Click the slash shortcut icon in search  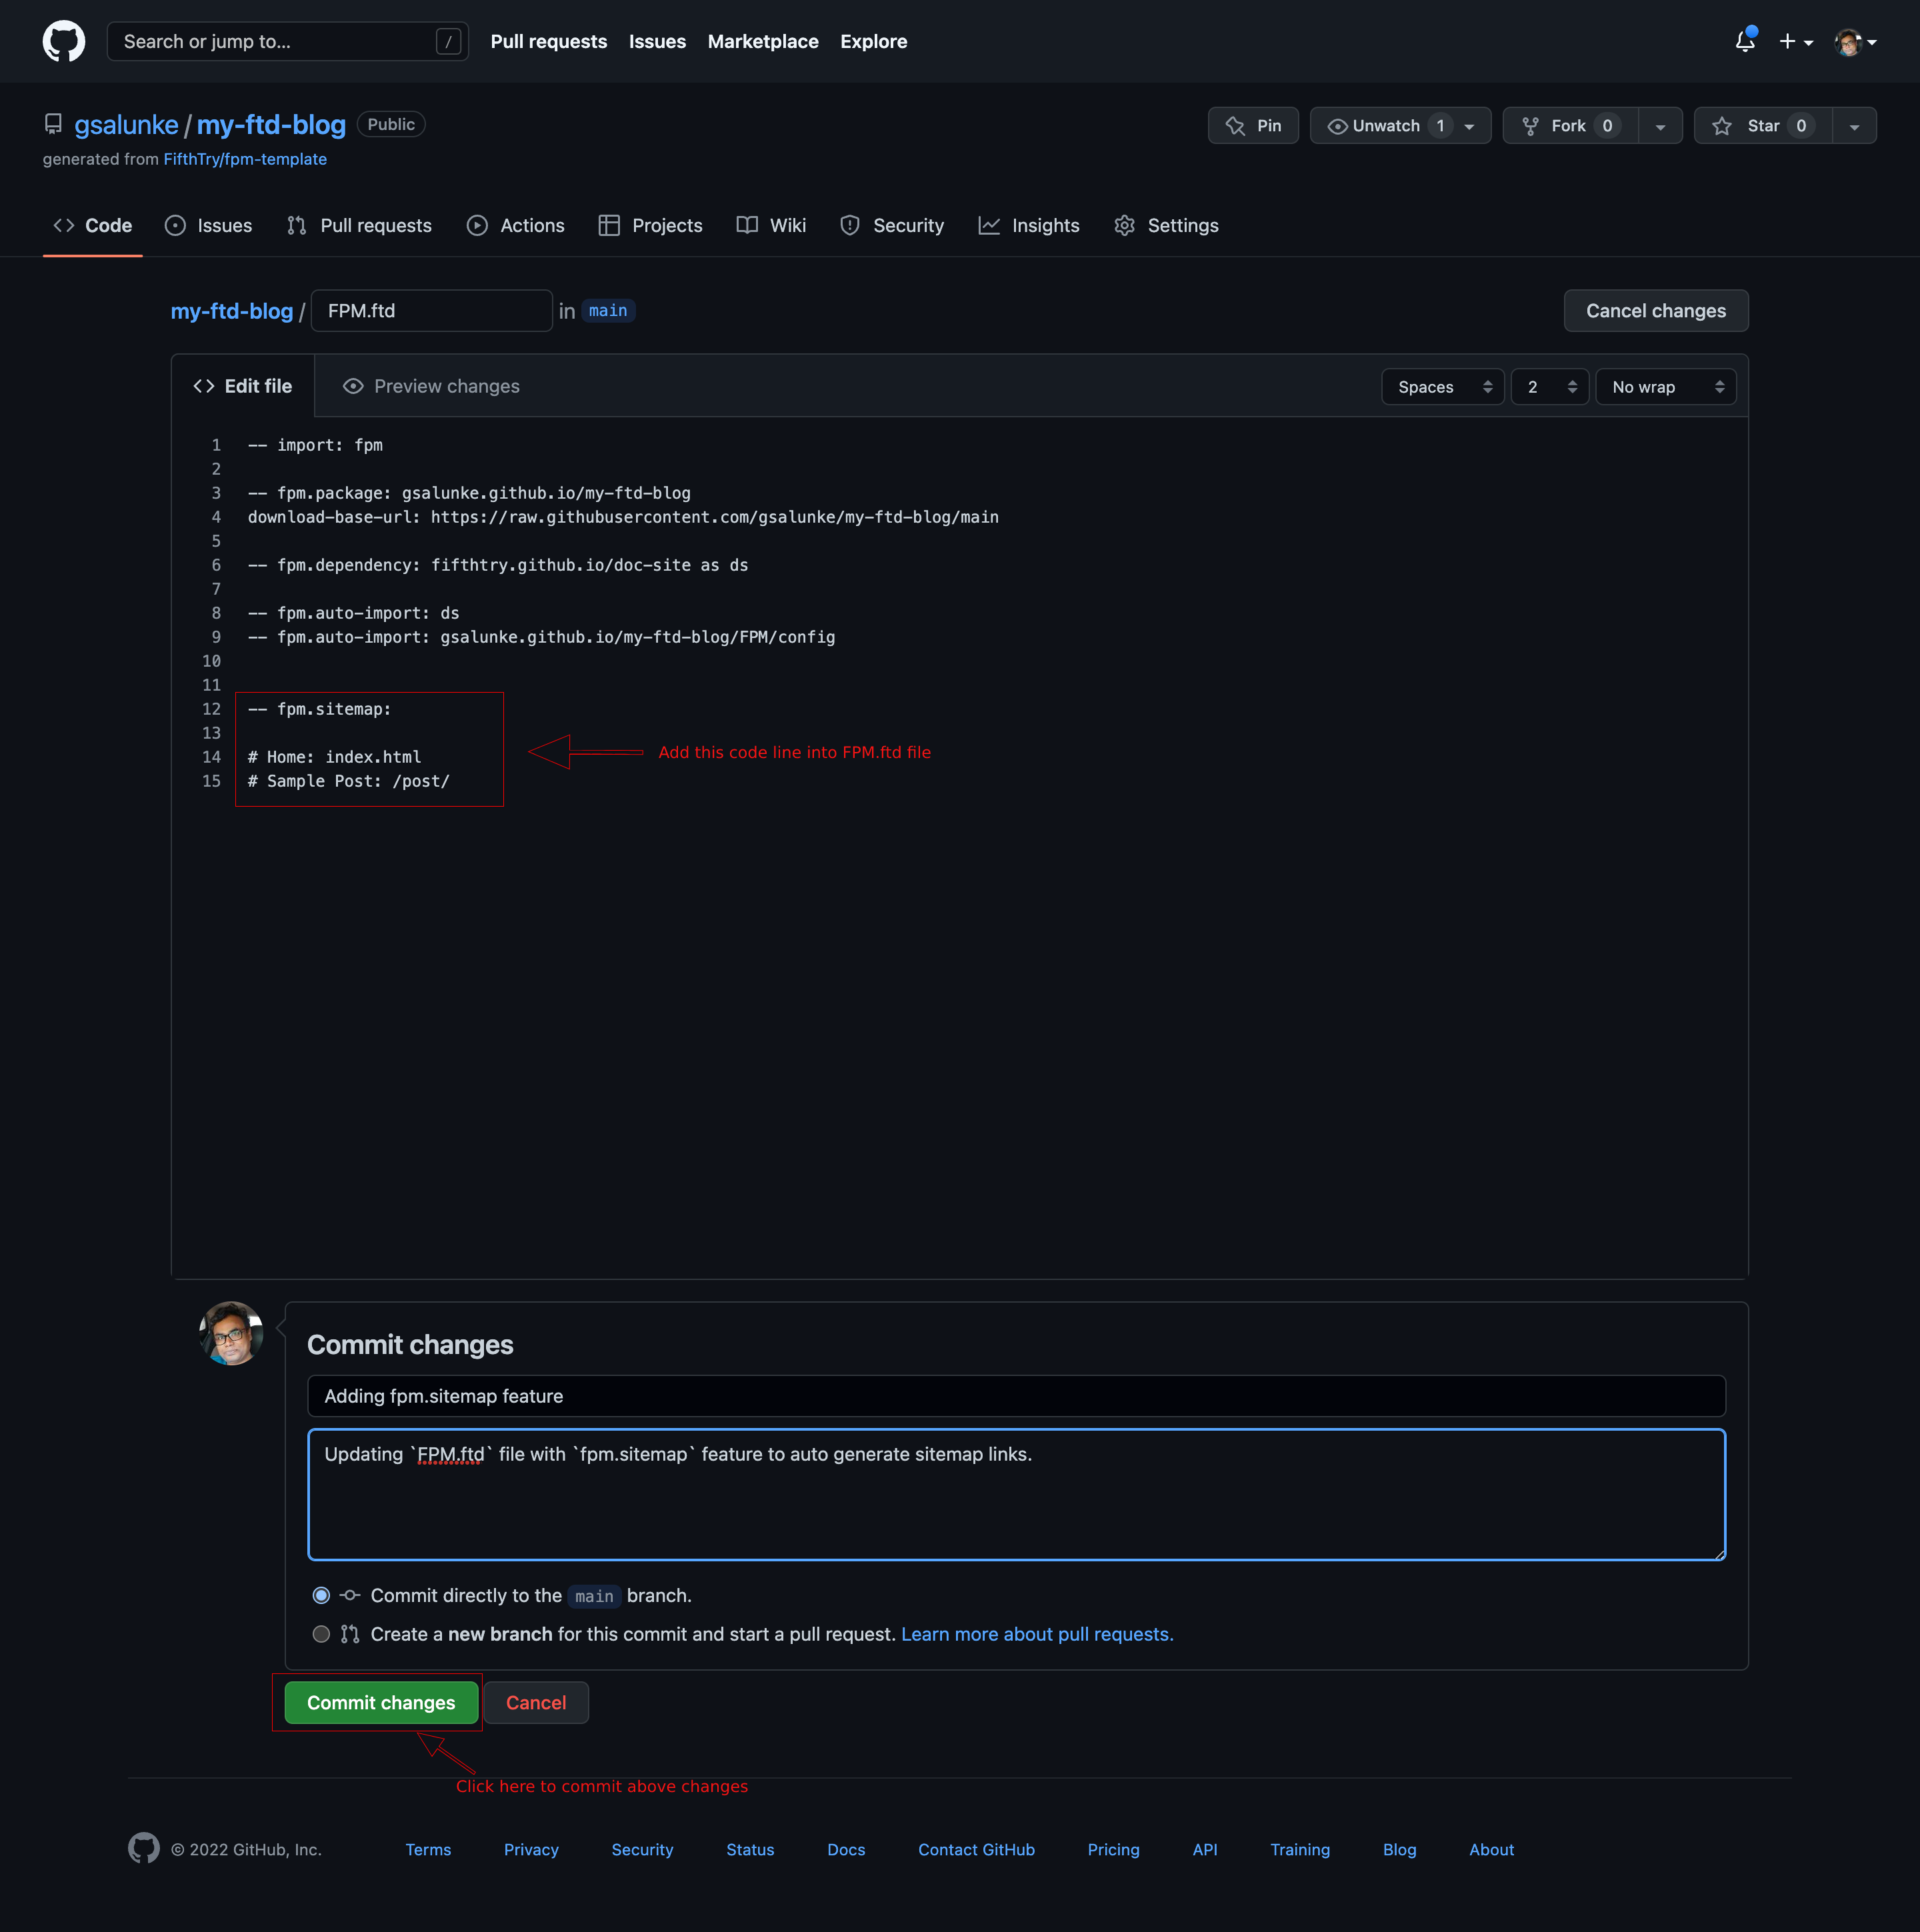[x=449, y=41]
